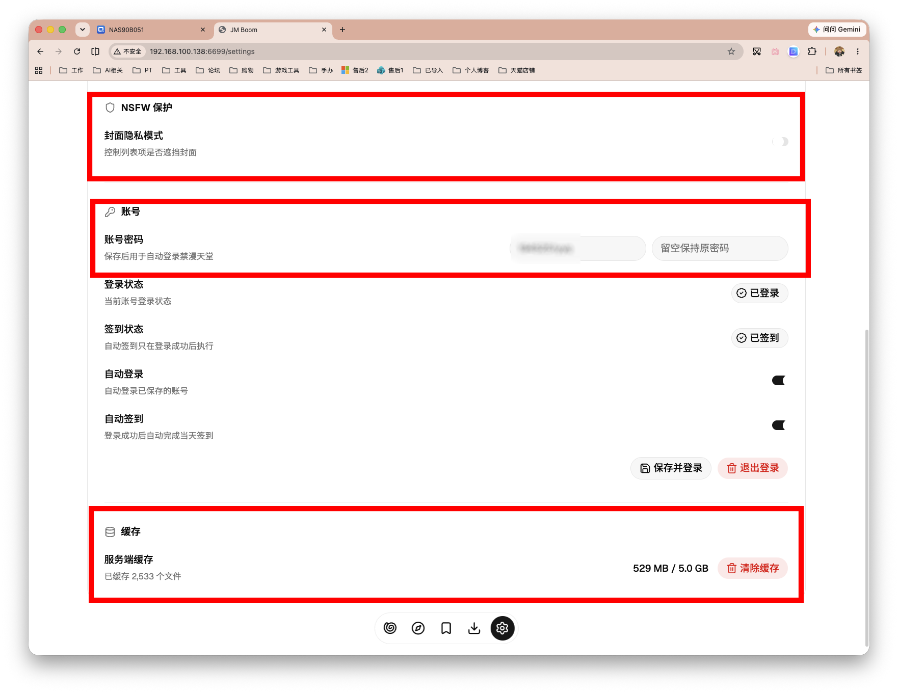Open the Chrome three-dot menu
Viewport: 898px width, 693px height.
[x=858, y=51]
